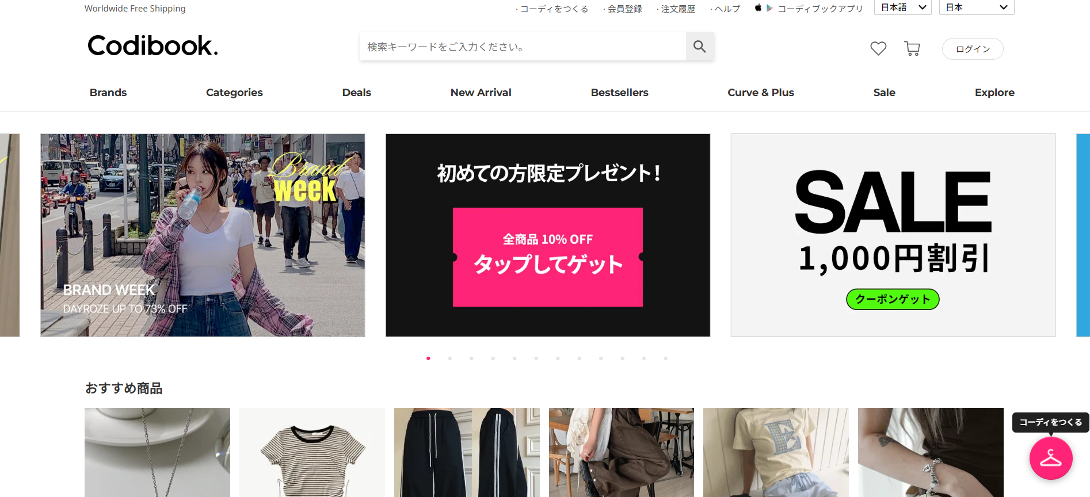
Task: Click the search keyword input field
Action: [x=523, y=47]
